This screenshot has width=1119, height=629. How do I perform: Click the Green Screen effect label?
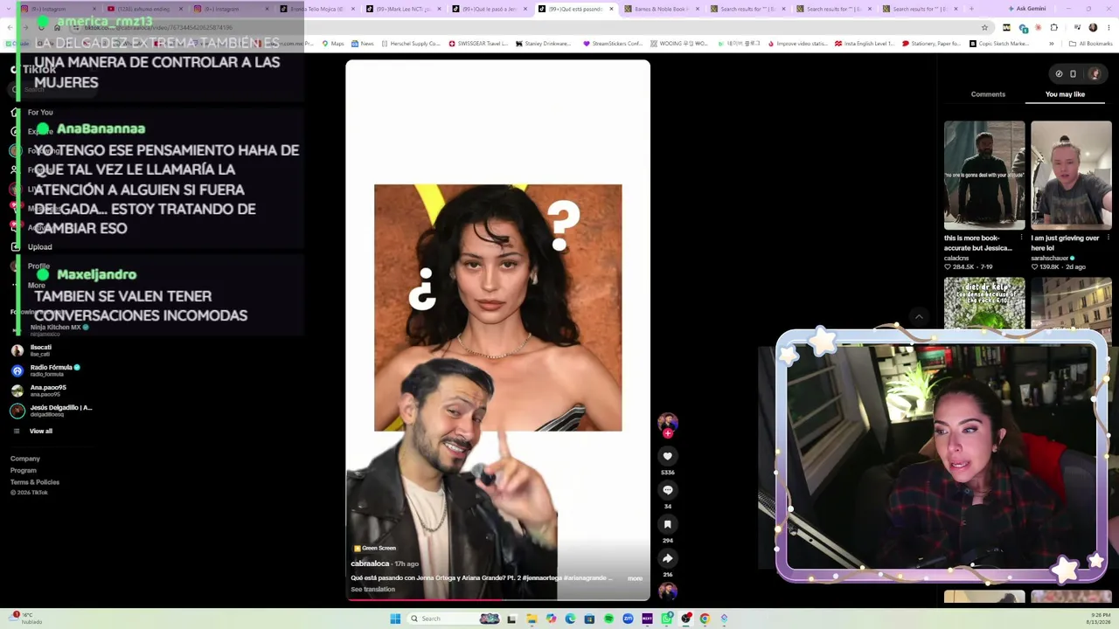click(374, 548)
